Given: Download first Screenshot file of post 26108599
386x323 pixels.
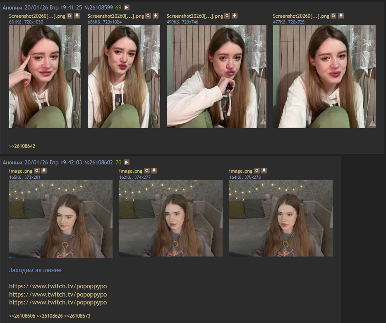Looking at the screenshot, I should [77, 16].
